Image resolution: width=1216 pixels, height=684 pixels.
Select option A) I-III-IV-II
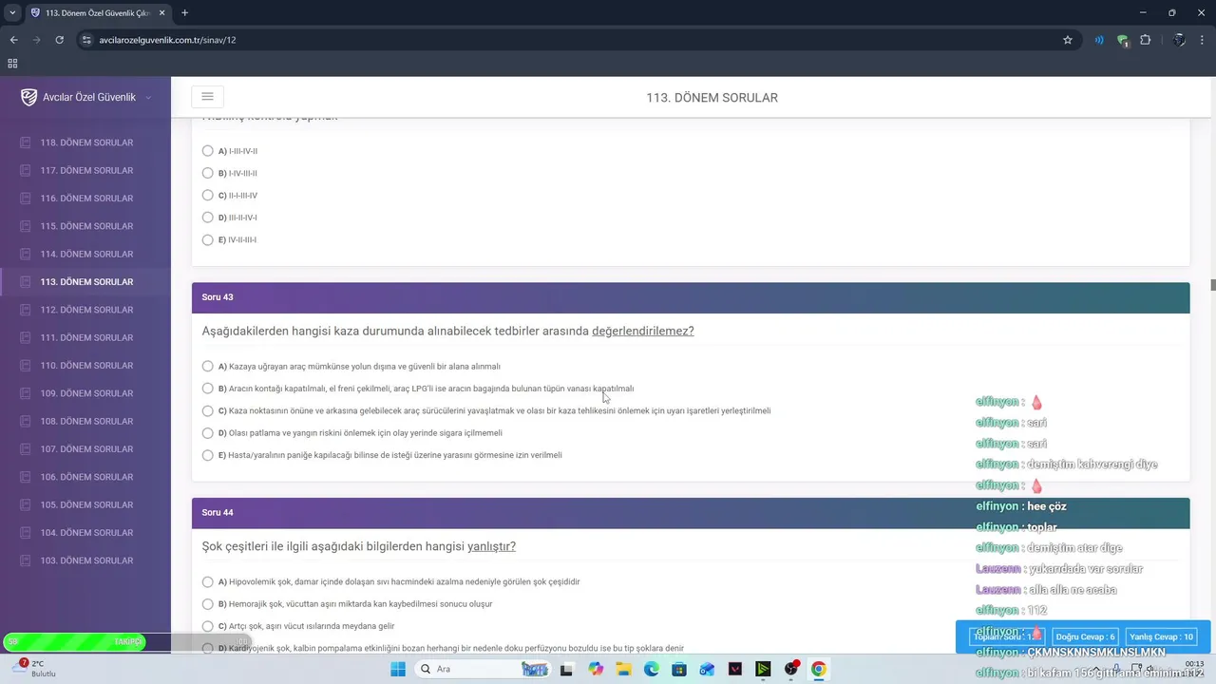point(208,151)
